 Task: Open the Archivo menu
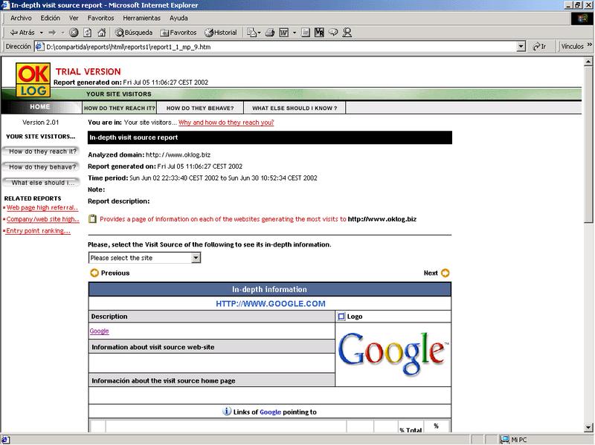(21, 18)
